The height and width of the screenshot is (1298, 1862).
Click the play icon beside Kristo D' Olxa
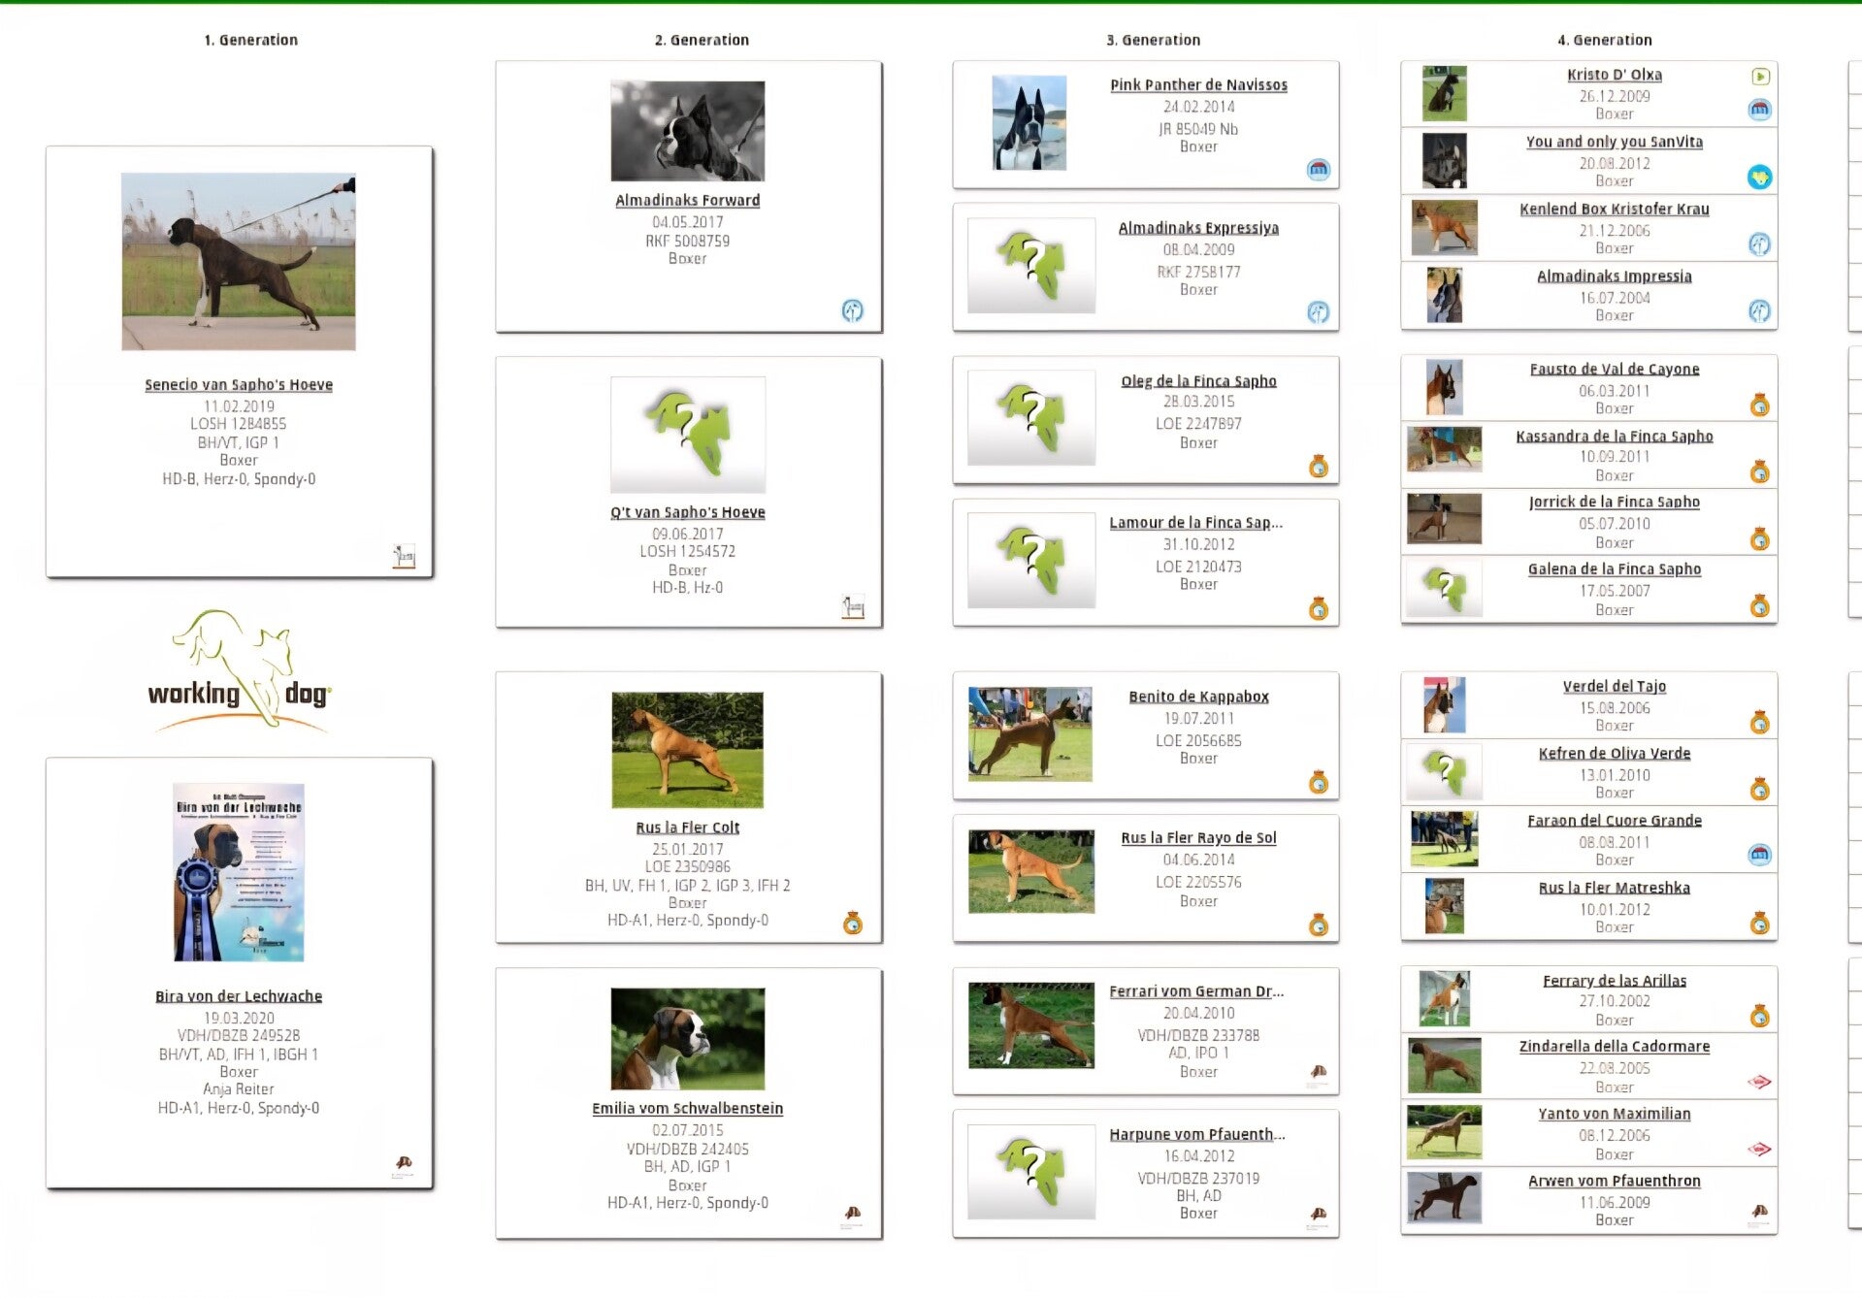[1760, 77]
